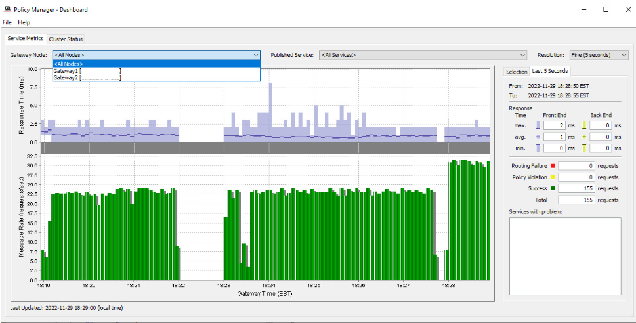Viewport: 636px width, 323px height.
Task: Click the Front End max ms field
Action: [554, 125]
